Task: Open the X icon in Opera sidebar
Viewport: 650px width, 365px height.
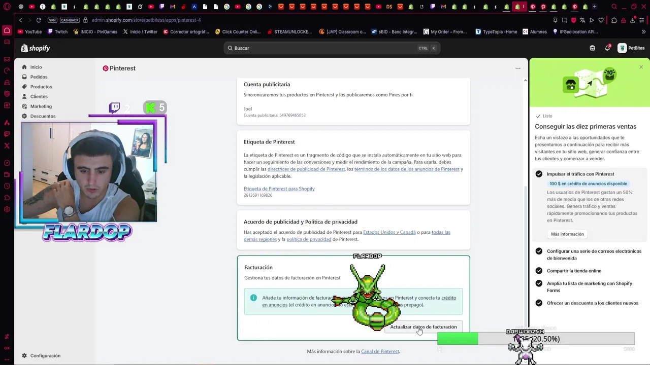Action: 7,146
